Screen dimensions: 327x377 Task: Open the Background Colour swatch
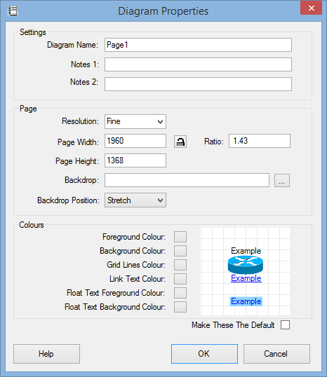point(180,251)
